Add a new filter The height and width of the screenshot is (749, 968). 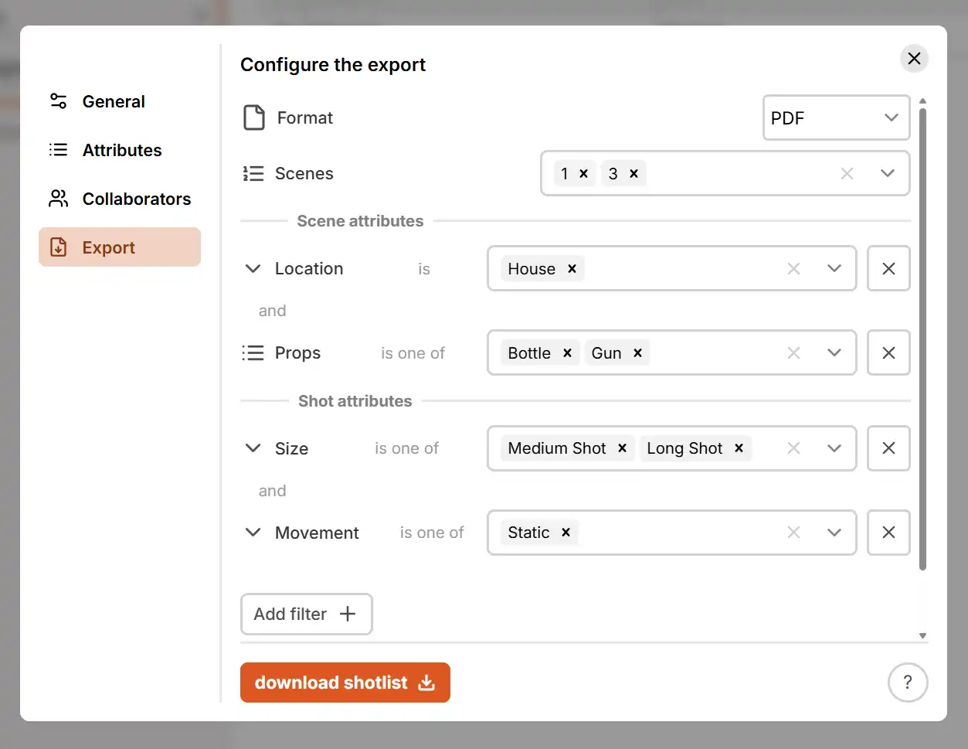[x=306, y=614]
